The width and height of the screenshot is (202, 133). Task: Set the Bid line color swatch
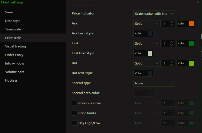pyautogui.click(x=191, y=63)
